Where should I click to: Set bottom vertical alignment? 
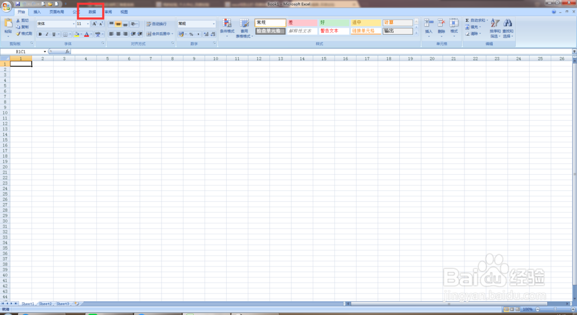[x=125, y=24]
